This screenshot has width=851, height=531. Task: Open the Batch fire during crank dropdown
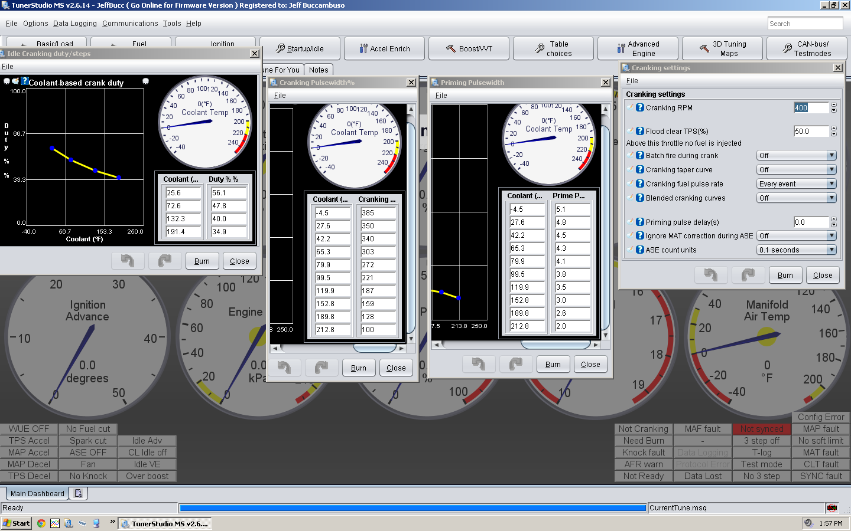point(831,155)
